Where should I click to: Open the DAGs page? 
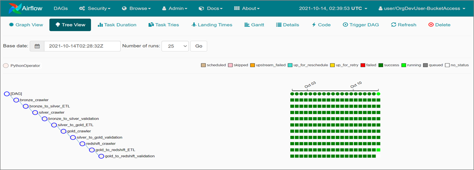tap(61, 8)
